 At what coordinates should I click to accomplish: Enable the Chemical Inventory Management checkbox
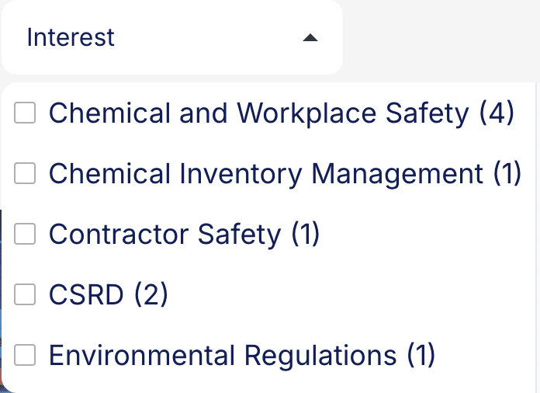point(26,174)
